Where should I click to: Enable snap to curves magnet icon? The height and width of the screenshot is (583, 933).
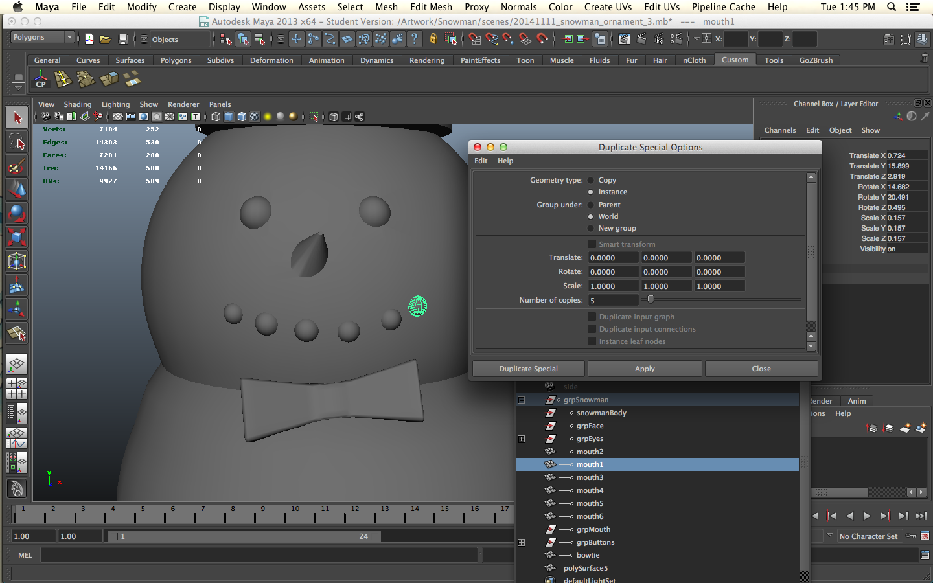[492, 40]
